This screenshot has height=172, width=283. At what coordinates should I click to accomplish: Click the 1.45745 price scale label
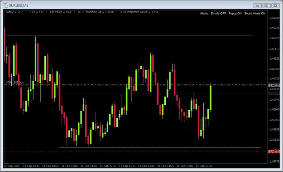click(274, 161)
